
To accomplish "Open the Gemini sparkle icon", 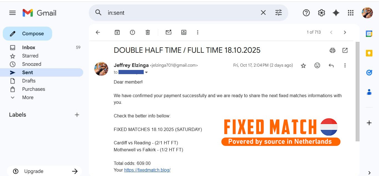I will [x=336, y=13].
